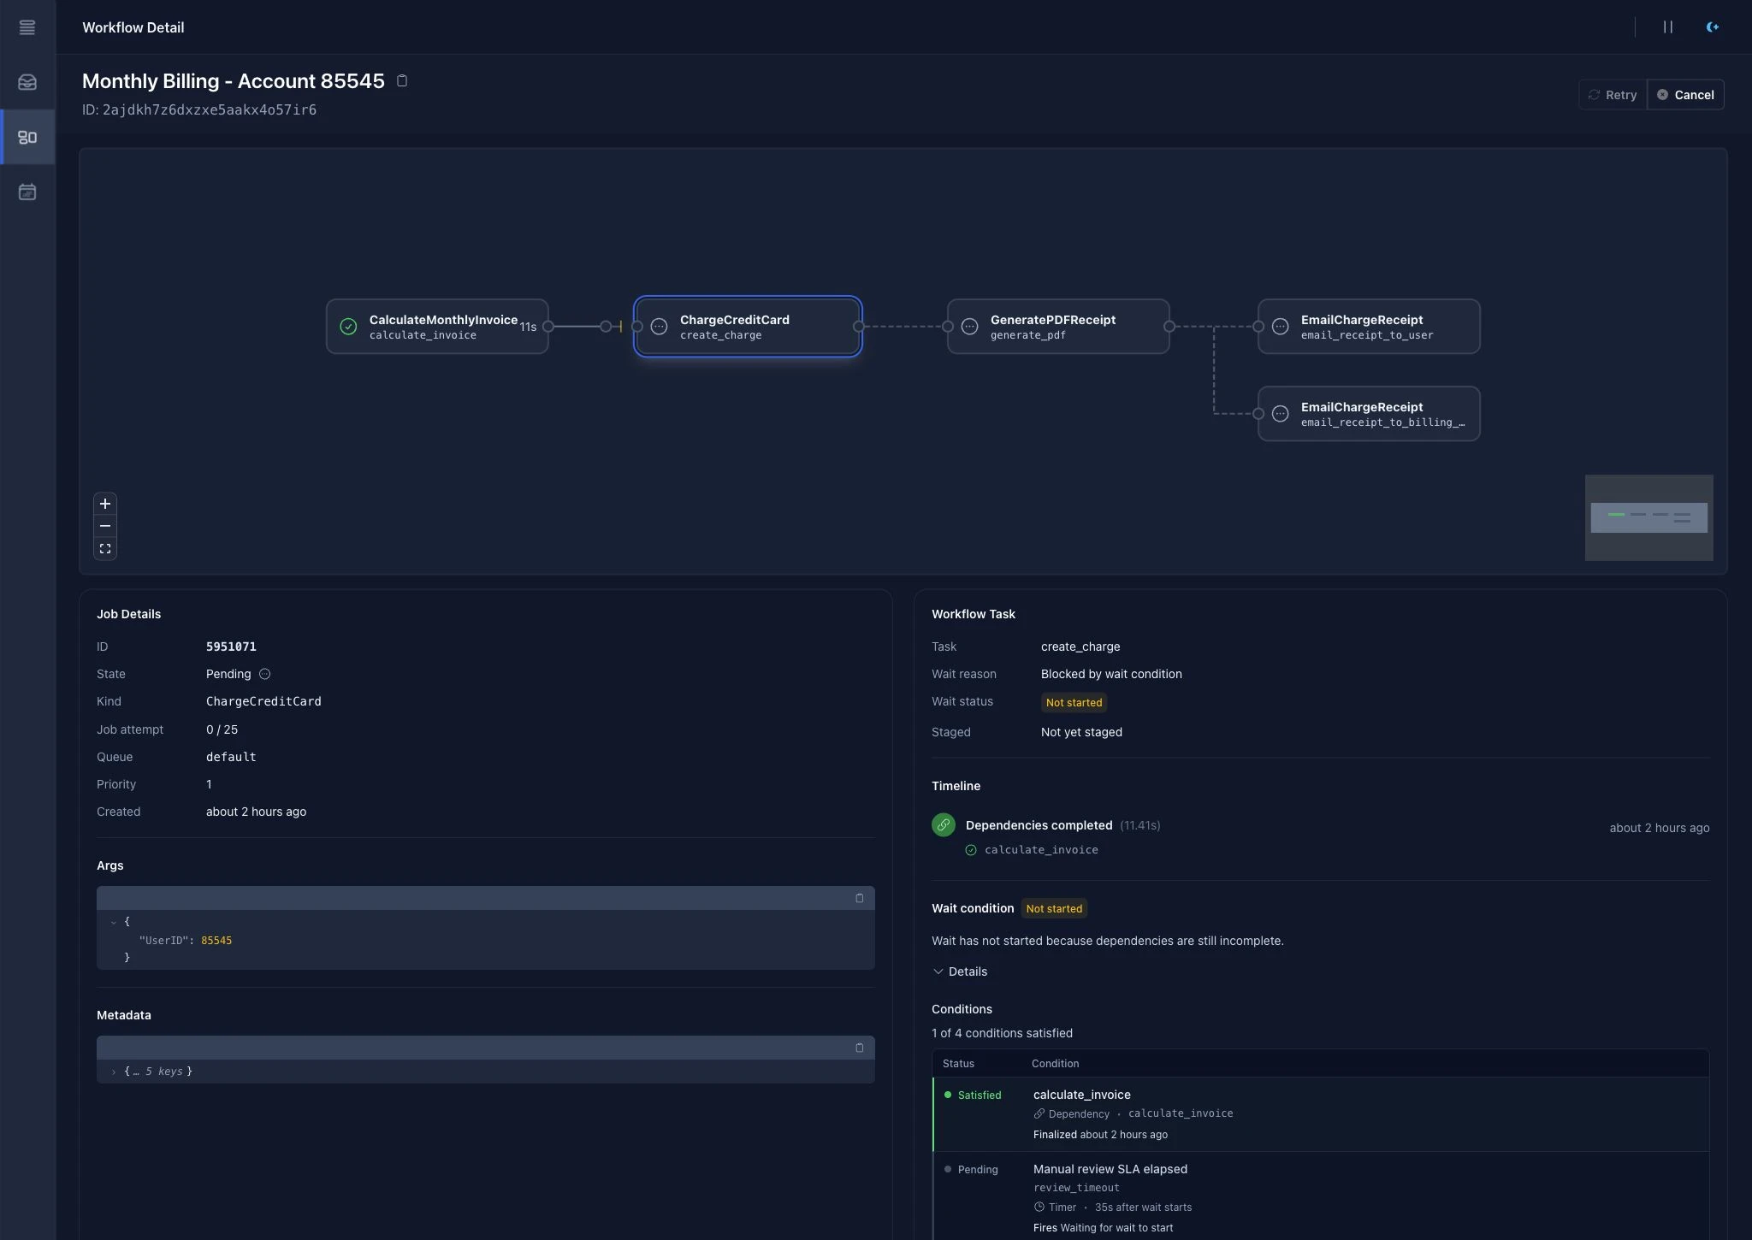Screen dimensions: 1752x1240
Task: Click the pending state icon next to Pending
Action: (264, 674)
